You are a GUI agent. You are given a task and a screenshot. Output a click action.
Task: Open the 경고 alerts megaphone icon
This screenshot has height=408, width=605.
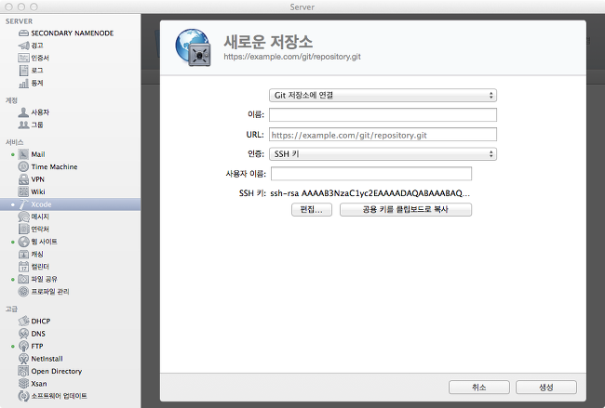(23, 46)
